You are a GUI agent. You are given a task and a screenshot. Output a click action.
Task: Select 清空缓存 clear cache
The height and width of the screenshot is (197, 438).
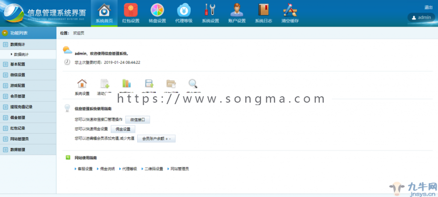(x=290, y=13)
